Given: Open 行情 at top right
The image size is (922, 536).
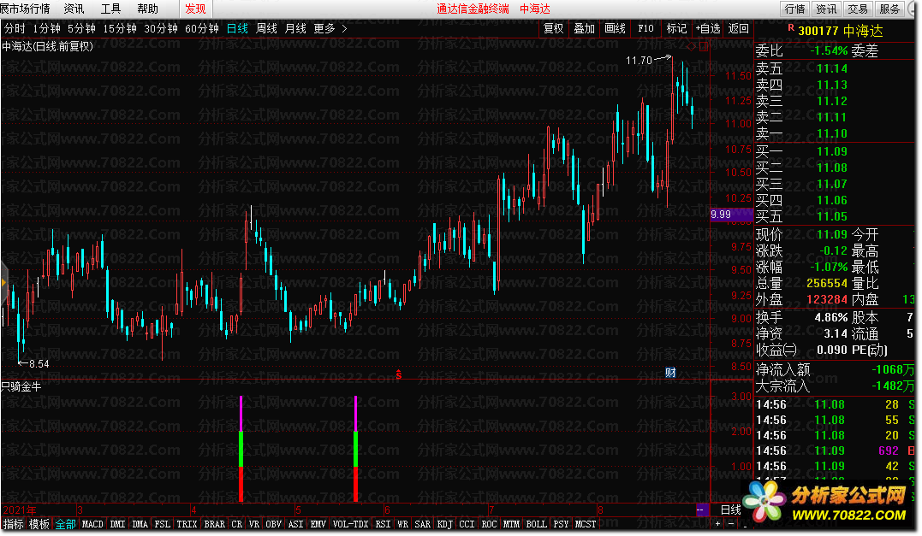Looking at the screenshot, I should [794, 9].
